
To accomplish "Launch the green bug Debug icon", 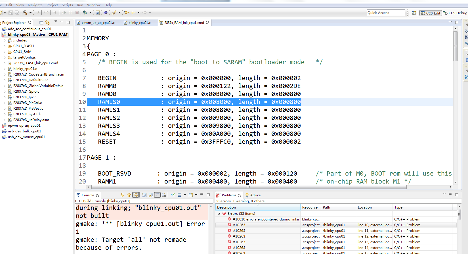I will pos(85,13).
